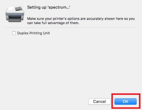Cancel the printer setup dialog
The height and width of the screenshot is (110, 142).
pos(100,101)
